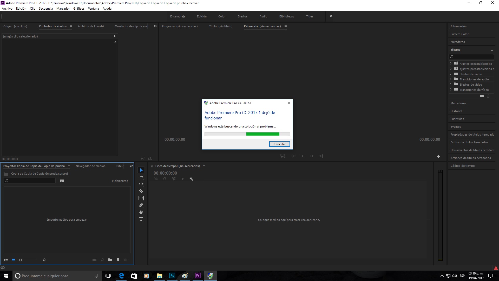499x281 pixels.
Task: Toggle timeline snap magnet
Action: (x=165, y=179)
